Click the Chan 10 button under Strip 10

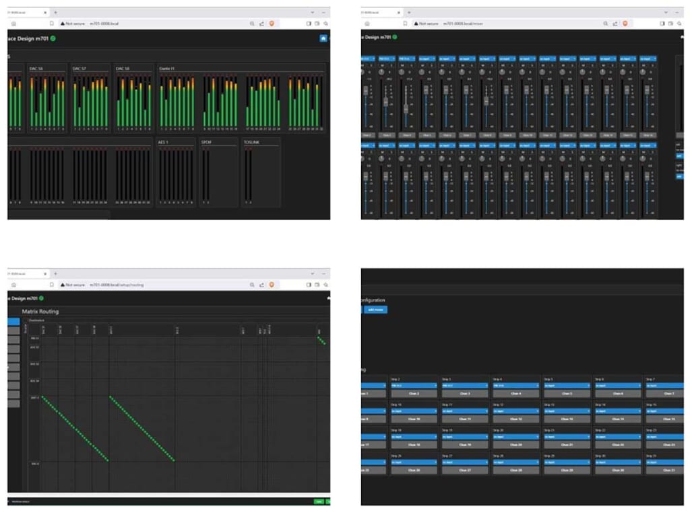tap(414, 419)
